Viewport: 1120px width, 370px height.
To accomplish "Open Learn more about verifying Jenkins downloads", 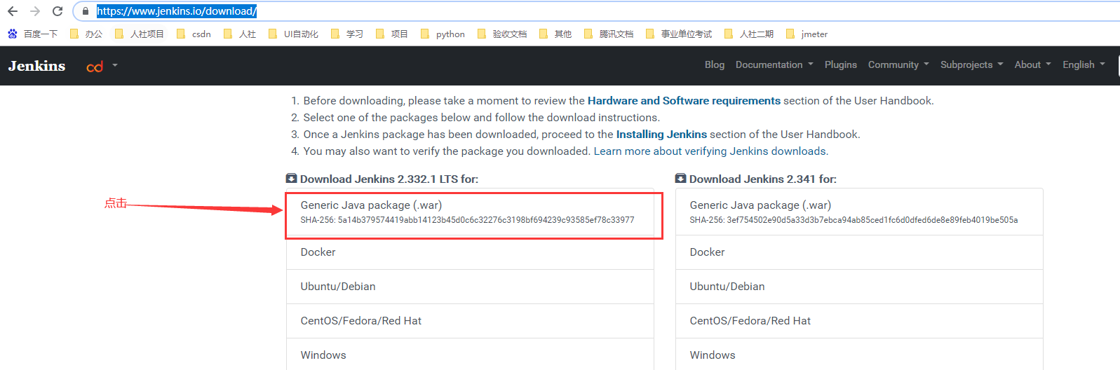I will 711,151.
